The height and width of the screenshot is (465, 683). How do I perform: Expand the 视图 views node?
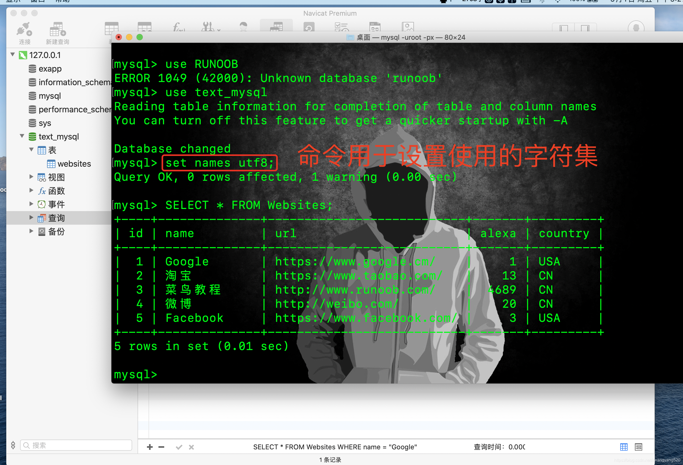(31, 177)
